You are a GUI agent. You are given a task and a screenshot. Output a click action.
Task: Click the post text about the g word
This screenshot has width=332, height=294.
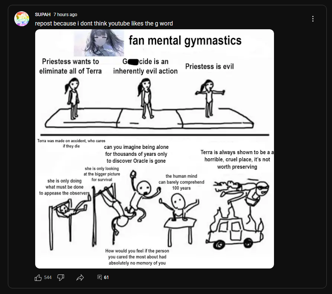click(x=104, y=23)
